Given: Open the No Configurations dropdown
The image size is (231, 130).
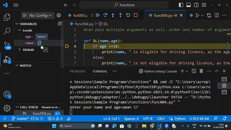Looking at the screenshot, I should click(40, 15).
